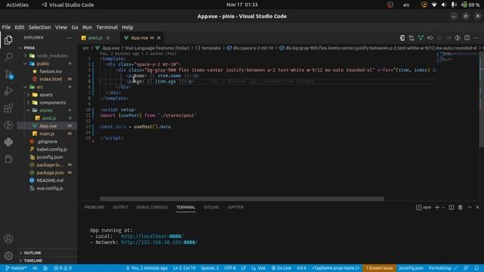The height and width of the screenshot is (272, 484).
Task: Click Activities in GNOME top bar
Action: click(17, 5)
